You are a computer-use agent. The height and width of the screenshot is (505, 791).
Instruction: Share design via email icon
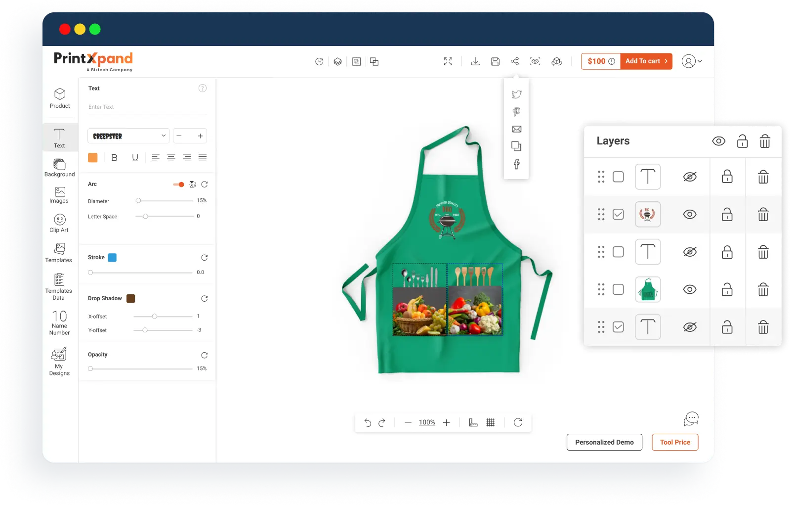[x=517, y=129]
